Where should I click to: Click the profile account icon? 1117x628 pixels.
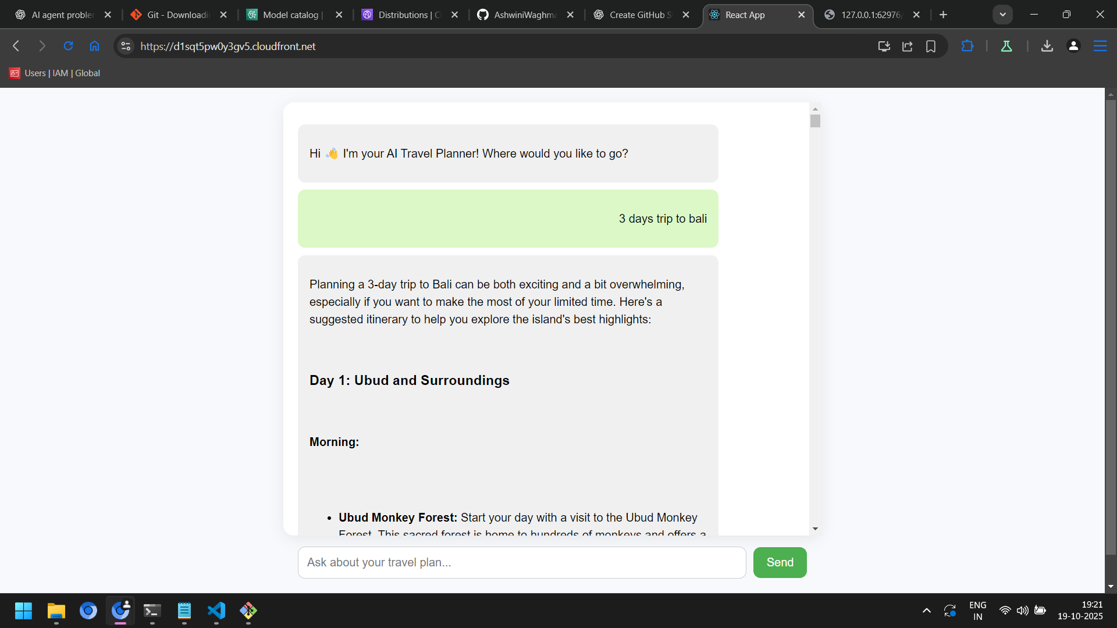pos(1073,46)
